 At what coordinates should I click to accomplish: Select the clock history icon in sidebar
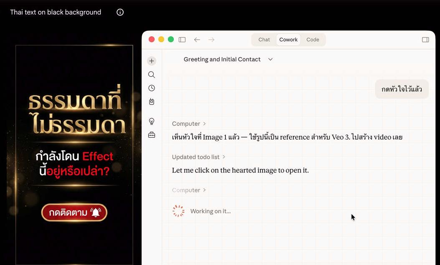152,88
